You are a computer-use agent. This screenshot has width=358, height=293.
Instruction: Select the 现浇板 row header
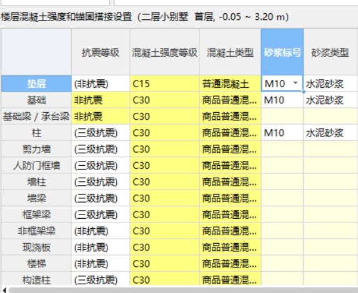tap(36, 247)
